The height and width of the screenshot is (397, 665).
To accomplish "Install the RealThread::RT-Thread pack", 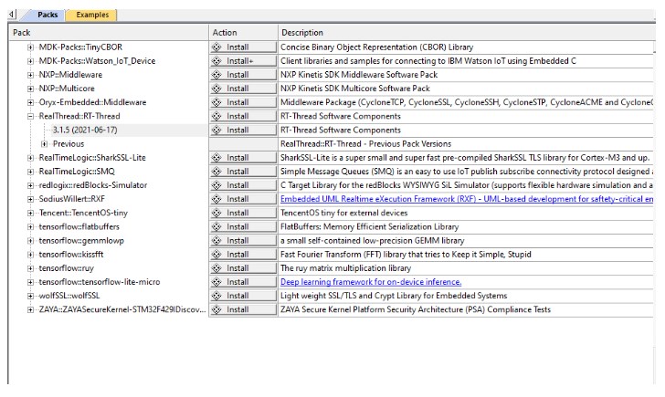I will [x=243, y=116].
